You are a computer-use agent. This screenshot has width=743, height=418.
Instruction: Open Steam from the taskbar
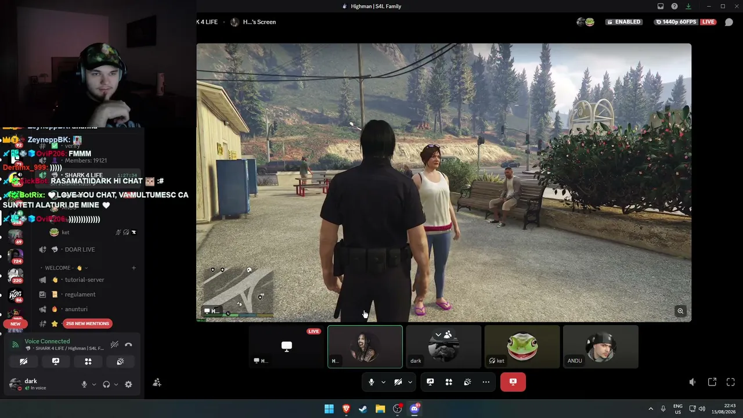363,409
